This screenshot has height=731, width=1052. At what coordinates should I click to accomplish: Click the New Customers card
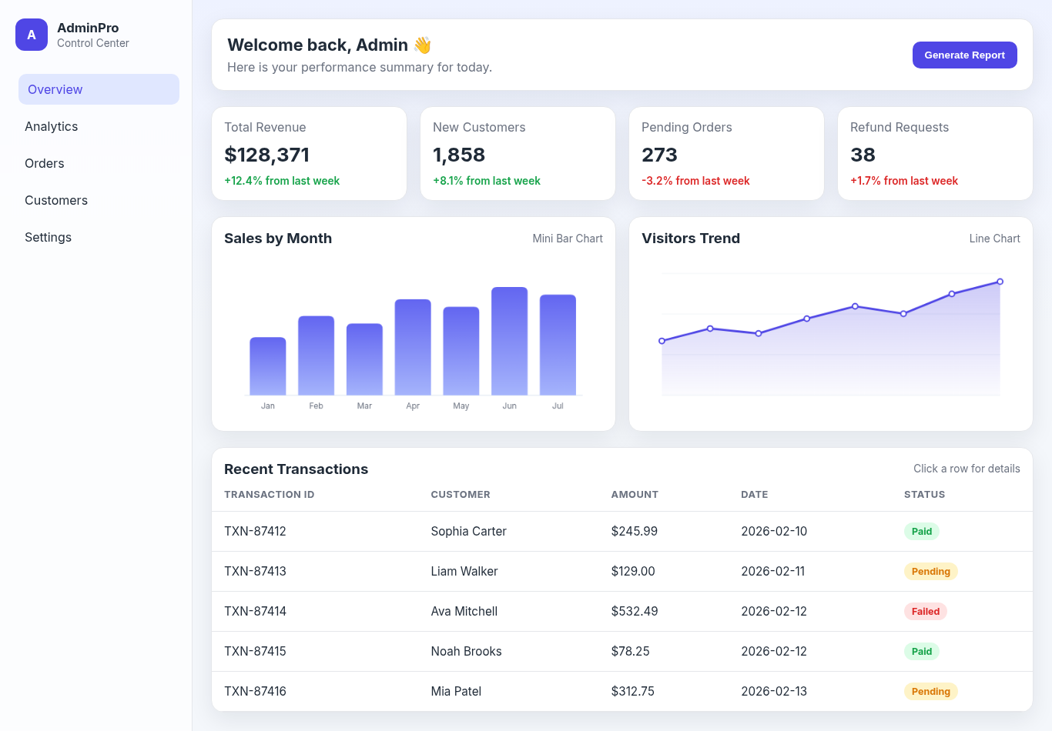coord(518,153)
